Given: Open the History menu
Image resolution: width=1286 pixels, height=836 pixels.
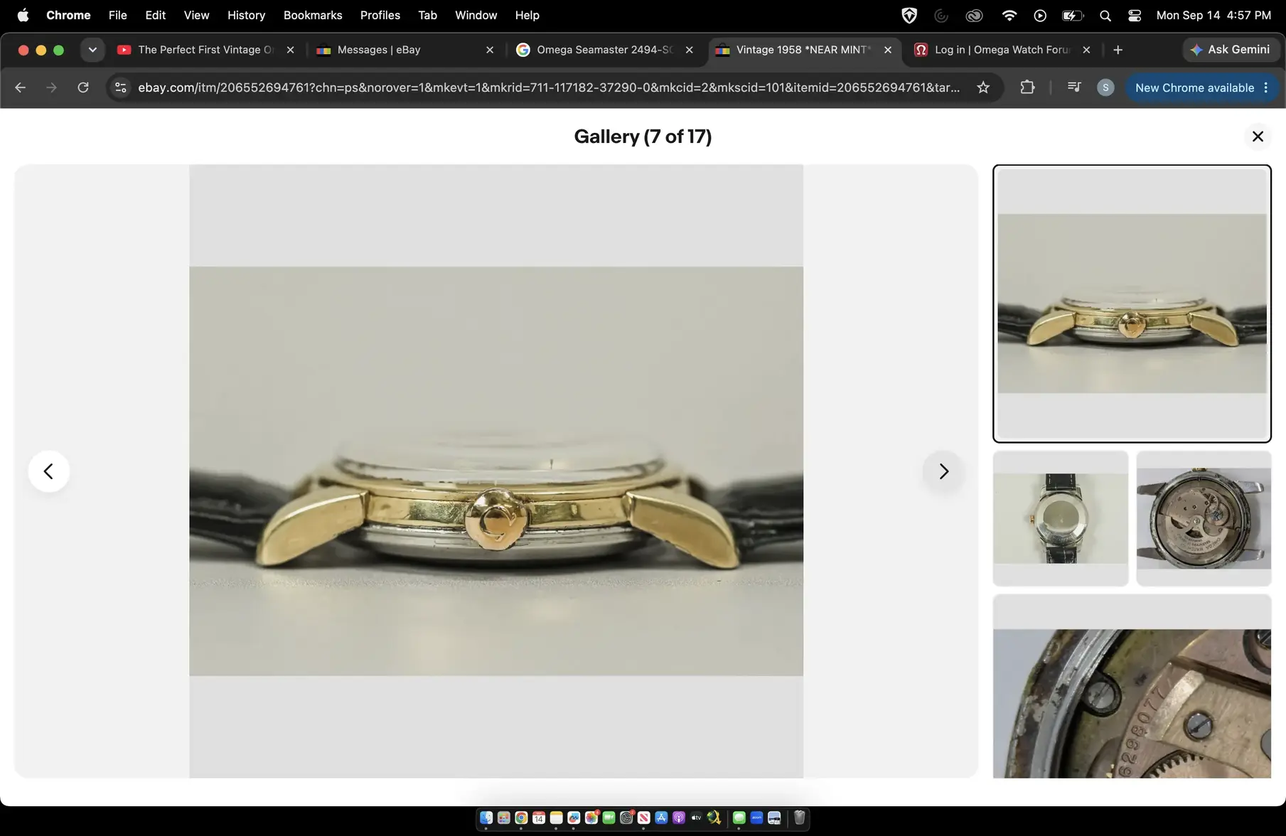Looking at the screenshot, I should point(246,15).
